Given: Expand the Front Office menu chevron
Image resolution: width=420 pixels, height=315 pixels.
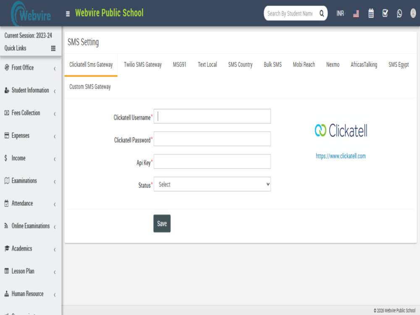Looking at the screenshot, I should tap(55, 68).
